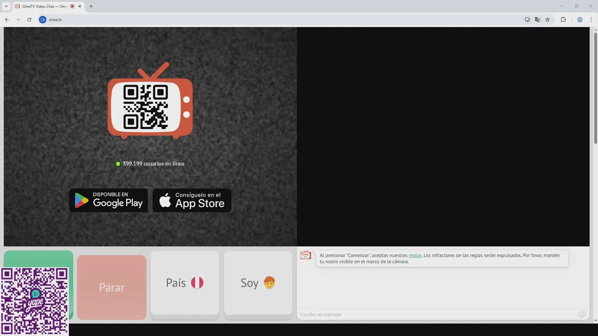Click the Yape QR code overlay
Screen dimensions: 598x336
pos(34,301)
